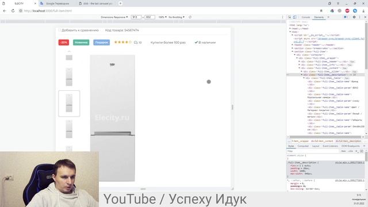Select div.full-item__description in the breadcrumb bar
The height and width of the screenshot is (207, 368).
(x=348, y=141)
